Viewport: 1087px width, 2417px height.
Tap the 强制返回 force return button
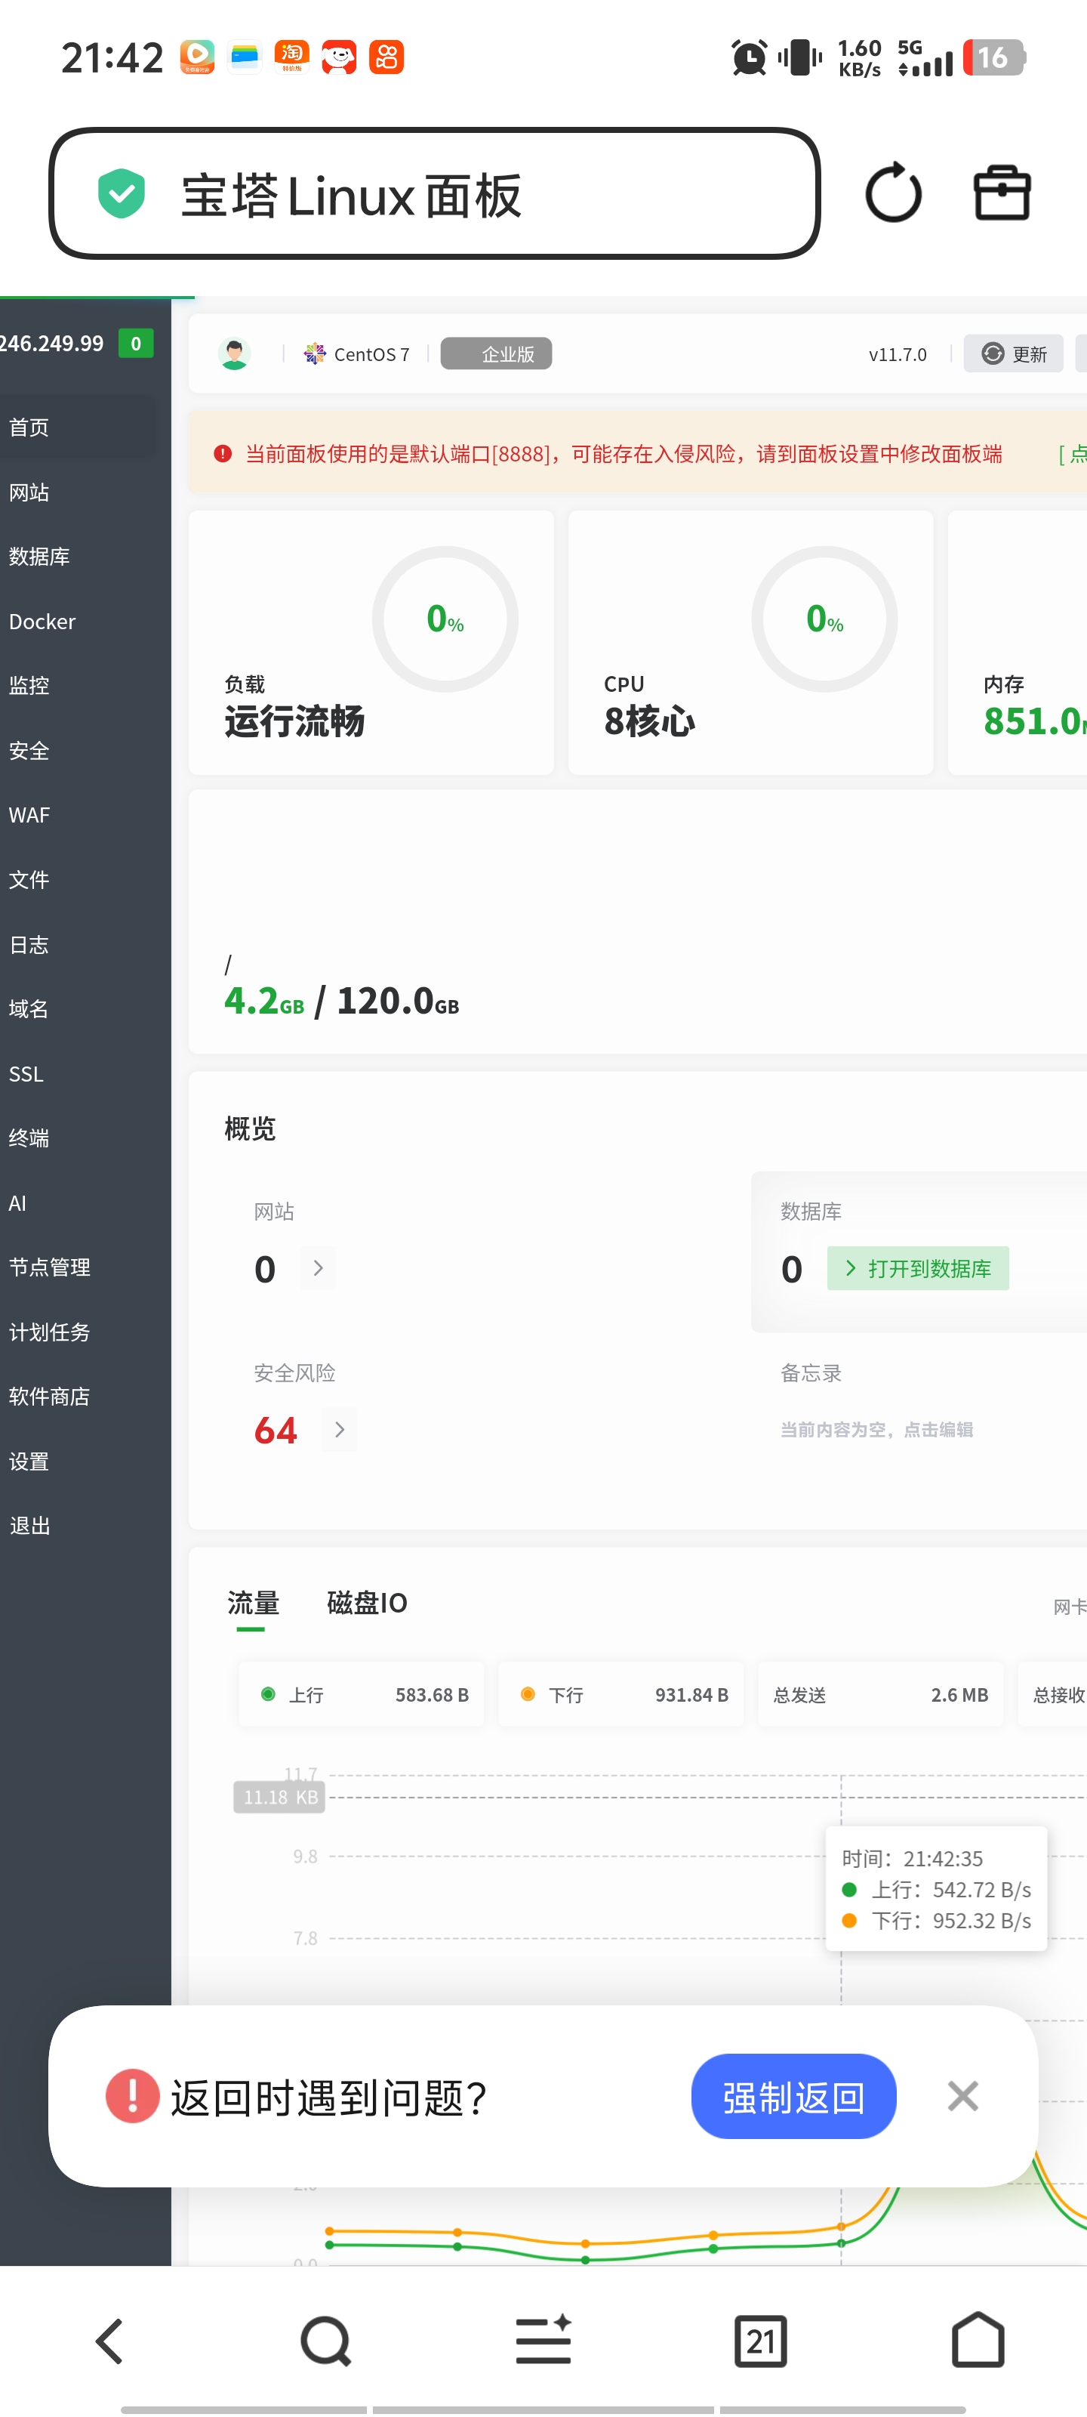point(793,2096)
